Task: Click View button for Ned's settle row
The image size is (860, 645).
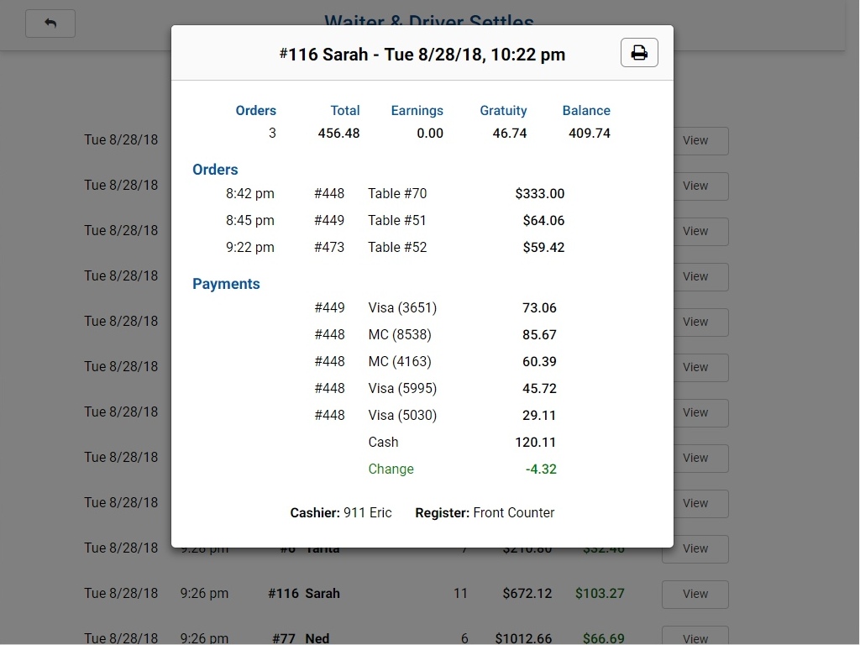Action: coord(695,637)
